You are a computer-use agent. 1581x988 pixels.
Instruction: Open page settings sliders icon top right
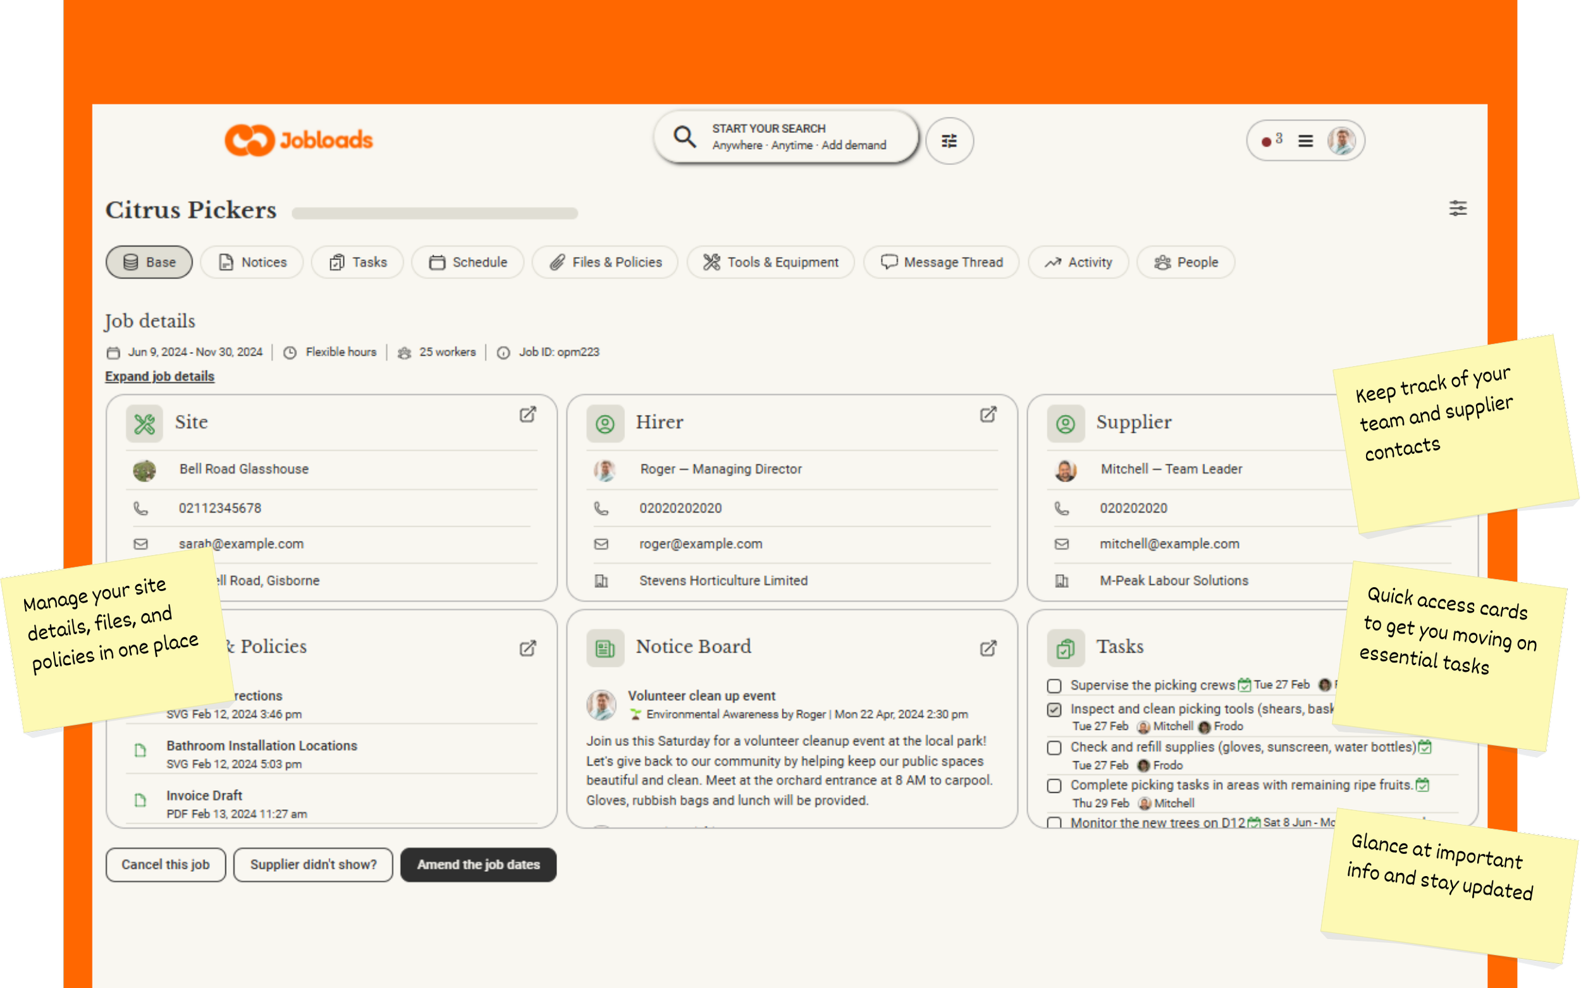(1458, 209)
